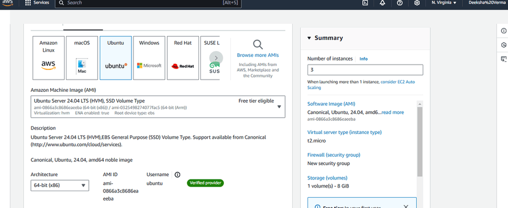Click the Browse more AMIs magnifier icon
The image size is (508, 208).
pyautogui.click(x=258, y=44)
